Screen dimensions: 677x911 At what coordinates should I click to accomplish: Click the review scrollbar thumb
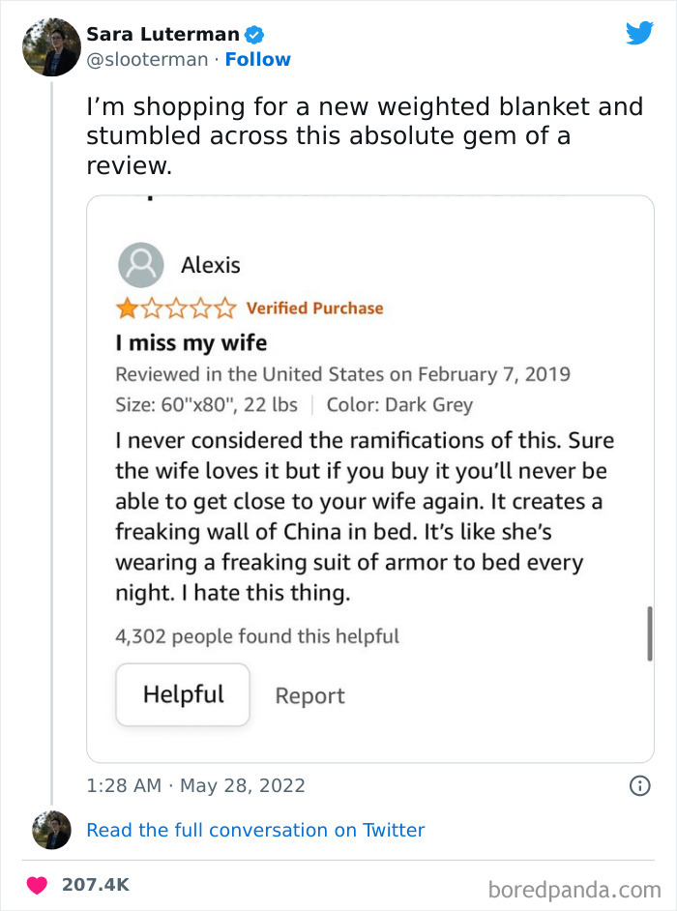pos(649,633)
